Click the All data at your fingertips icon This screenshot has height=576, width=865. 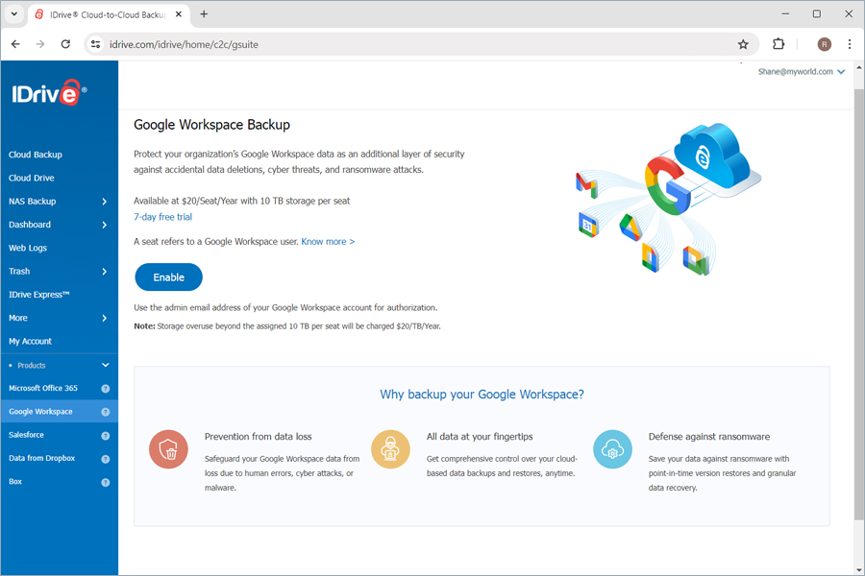tap(390, 449)
